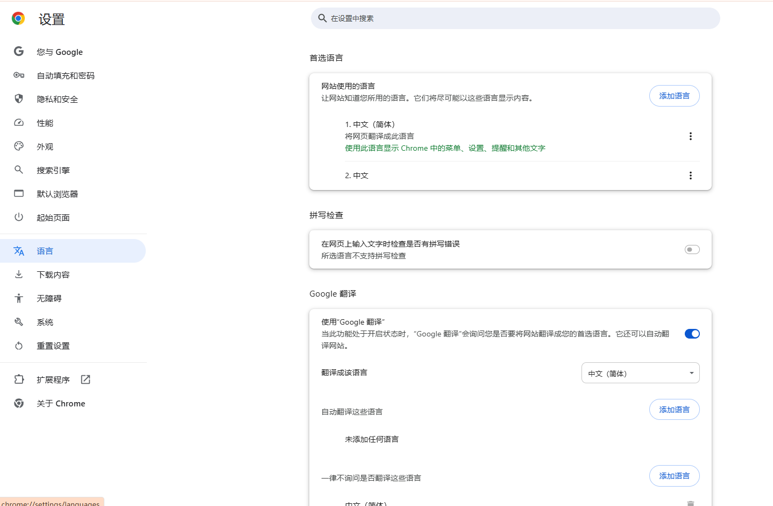Image resolution: width=773 pixels, height=506 pixels.
Task: Turn off the Google 翻译 switch
Action: pos(692,334)
